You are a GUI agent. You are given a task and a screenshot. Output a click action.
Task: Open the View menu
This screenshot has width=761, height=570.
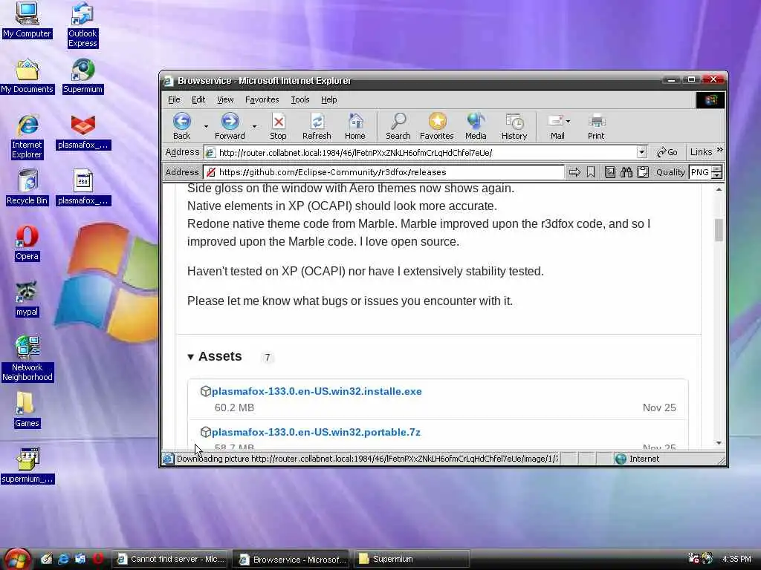pyautogui.click(x=225, y=99)
